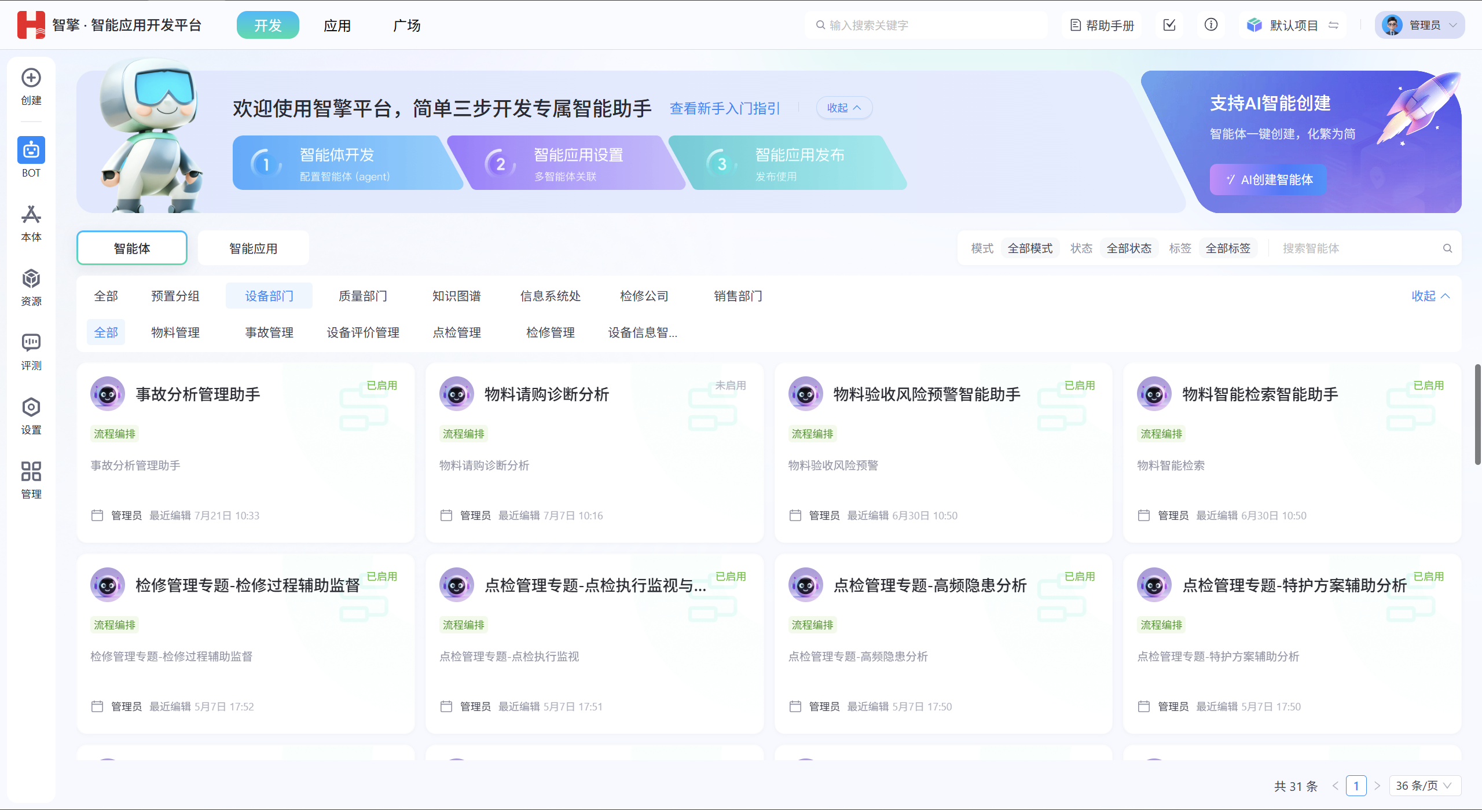Open the 物料智能检索智能助手 card title
The image size is (1482, 810).
1260,394
